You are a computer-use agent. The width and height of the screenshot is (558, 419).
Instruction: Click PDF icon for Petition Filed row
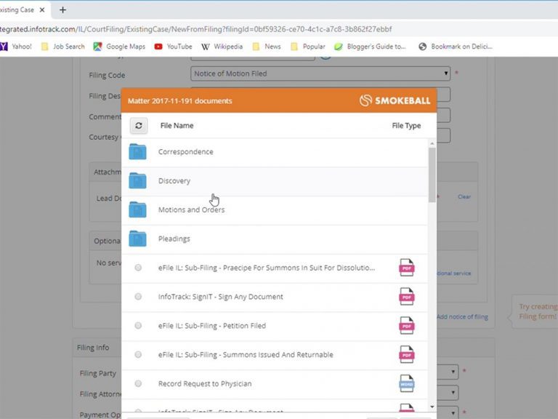click(406, 326)
